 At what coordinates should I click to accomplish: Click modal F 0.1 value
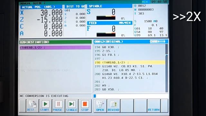coord(146,25)
